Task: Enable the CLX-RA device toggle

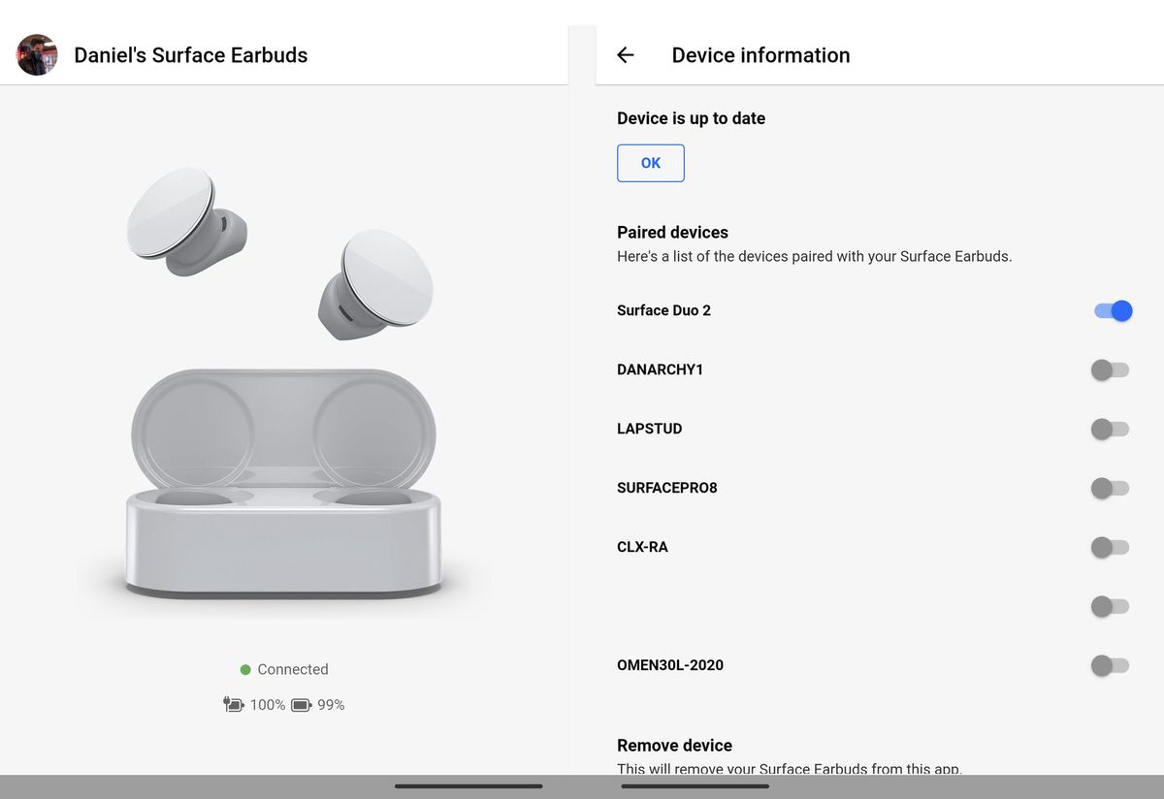Action: [1110, 547]
